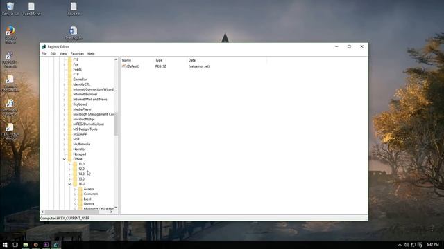Open Task View from the taskbar
This screenshot has width=444, height=249.
coord(15,245)
